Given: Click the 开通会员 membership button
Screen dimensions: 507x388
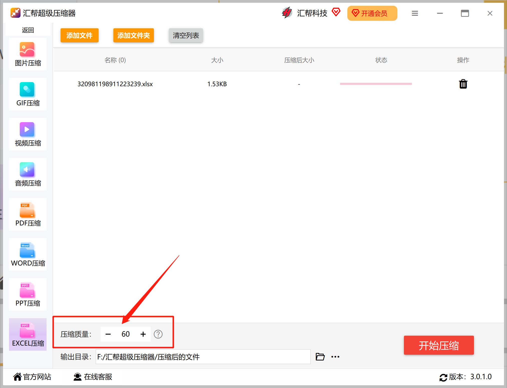Looking at the screenshot, I should (372, 13).
